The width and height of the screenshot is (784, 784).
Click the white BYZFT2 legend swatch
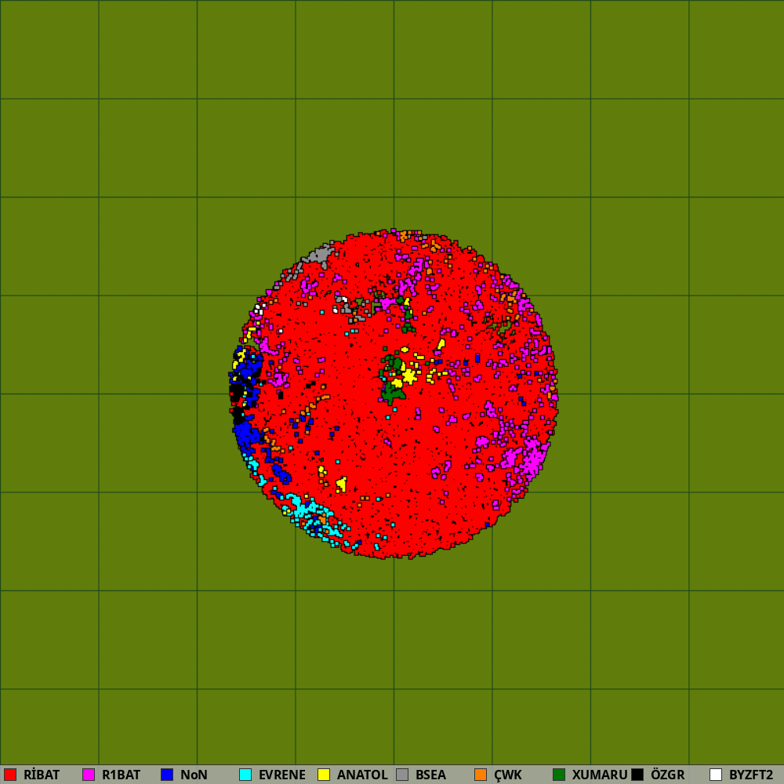716,775
